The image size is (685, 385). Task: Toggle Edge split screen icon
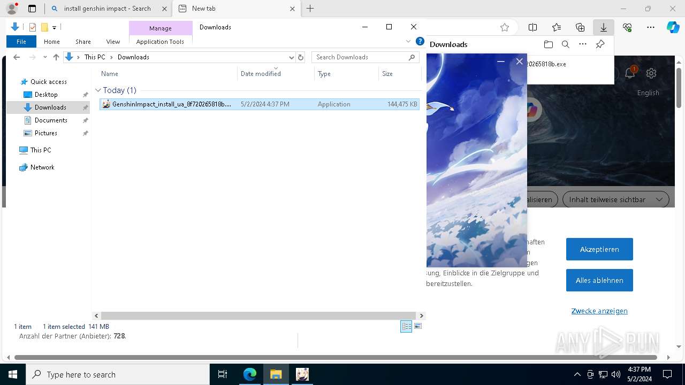[533, 27]
